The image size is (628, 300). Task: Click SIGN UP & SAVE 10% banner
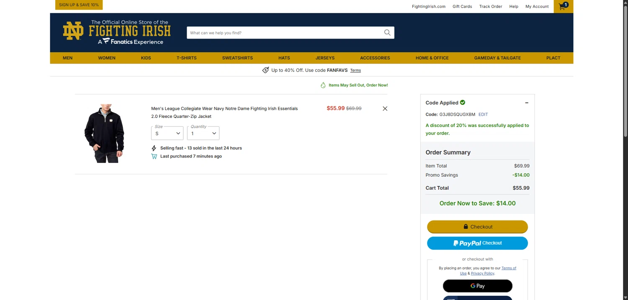(79, 5)
